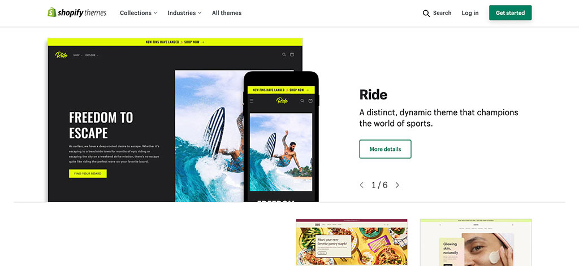The image size is (579, 266).
Task: Click the search icon in Ride desktop preview
Action: click(x=284, y=55)
